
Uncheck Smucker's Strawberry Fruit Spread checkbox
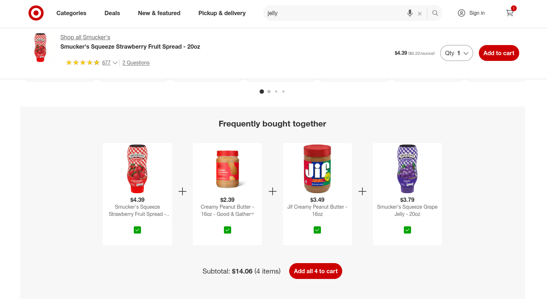[x=137, y=230]
